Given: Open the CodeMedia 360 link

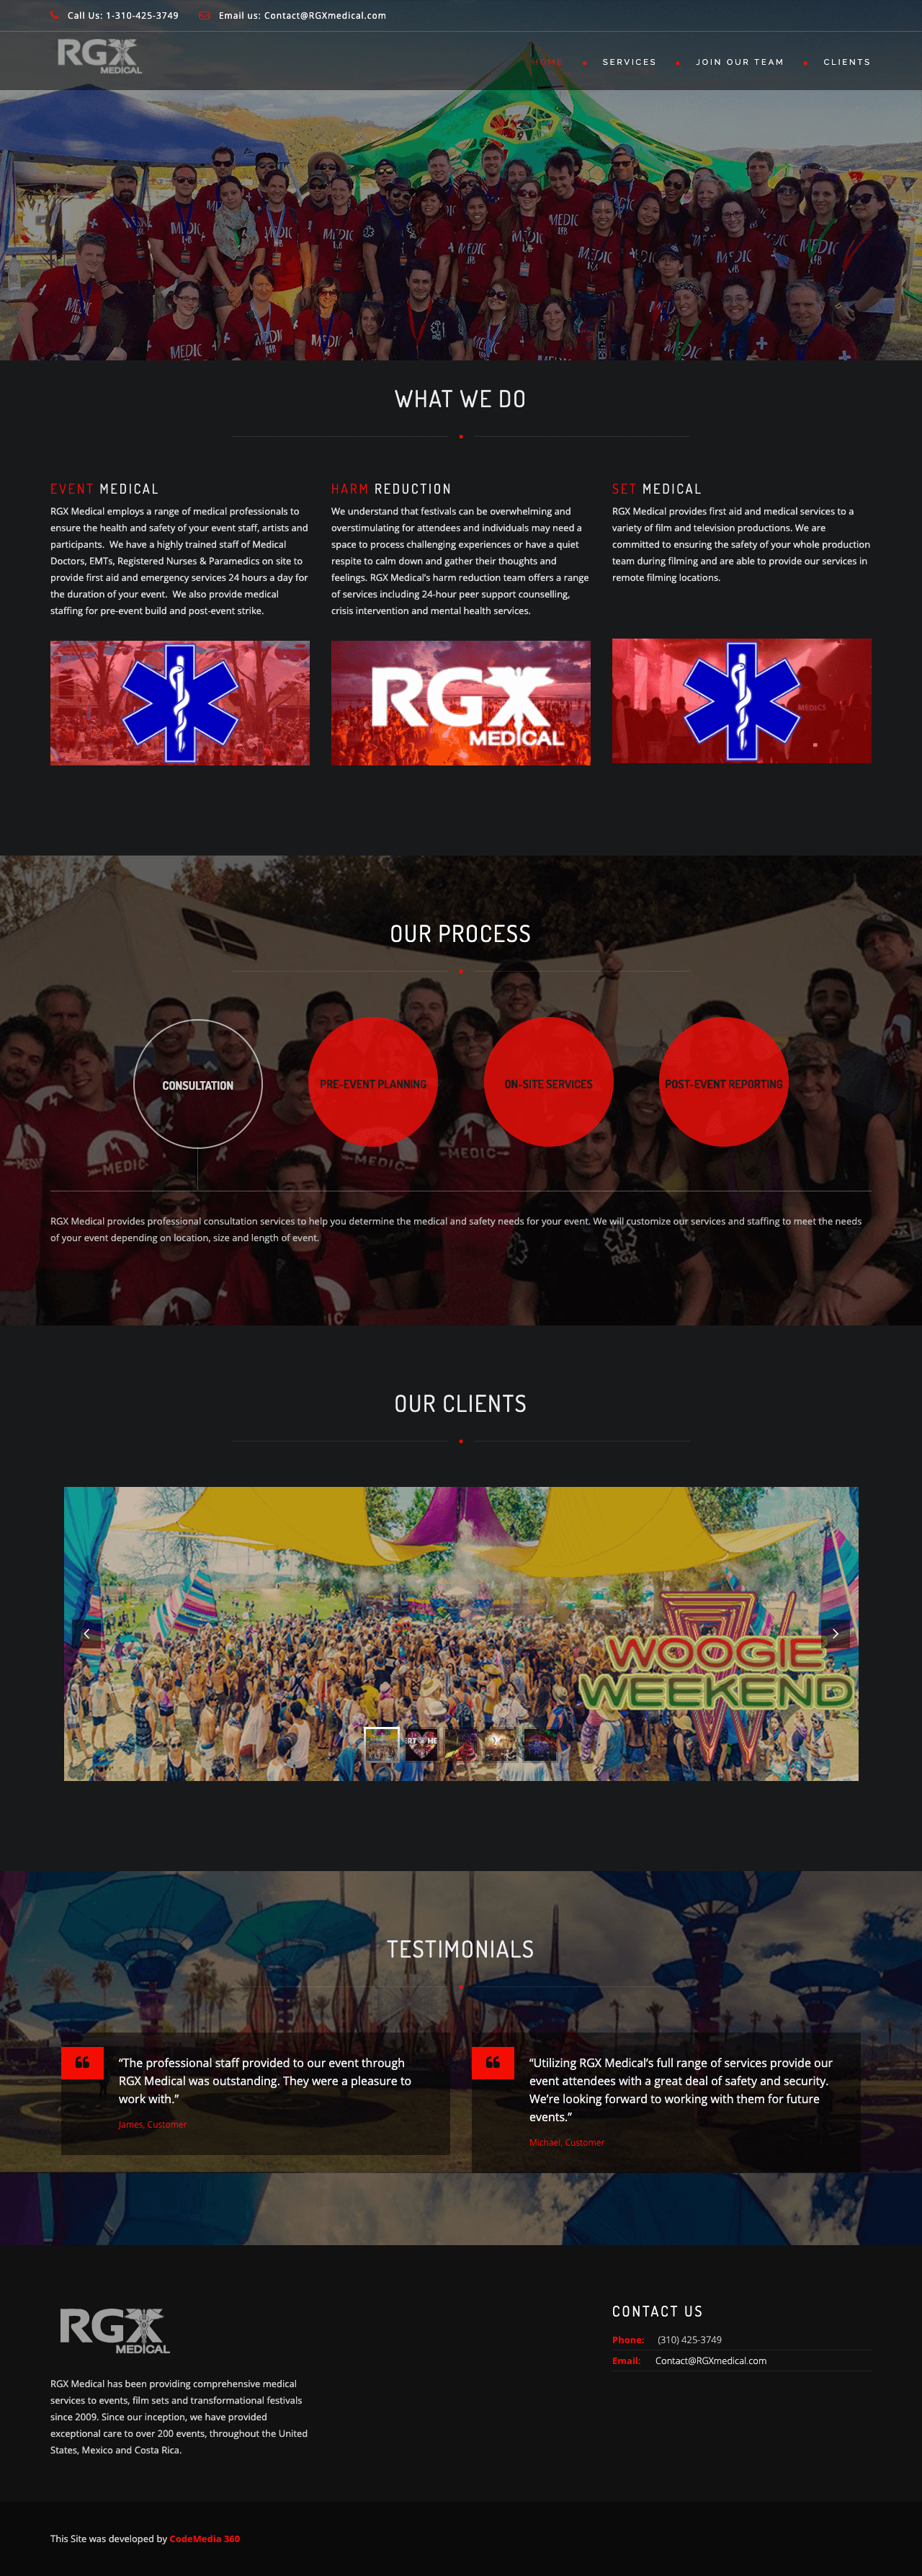Looking at the screenshot, I should click(205, 2538).
